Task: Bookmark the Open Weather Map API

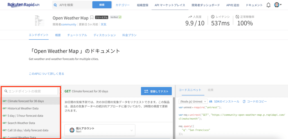Action: click(x=92, y=18)
